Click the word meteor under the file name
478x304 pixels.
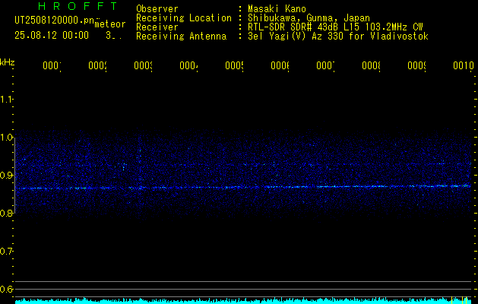pyautogui.click(x=110, y=24)
